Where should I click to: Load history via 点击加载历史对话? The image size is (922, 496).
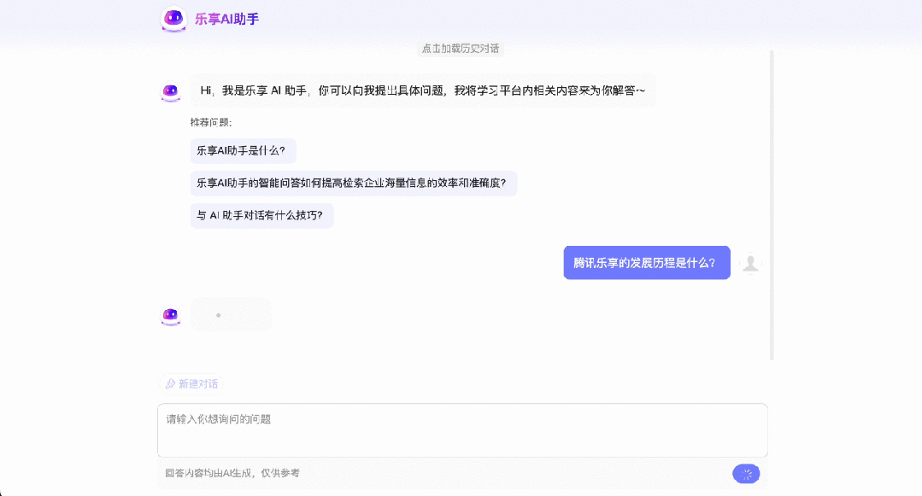(x=461, y=48)
